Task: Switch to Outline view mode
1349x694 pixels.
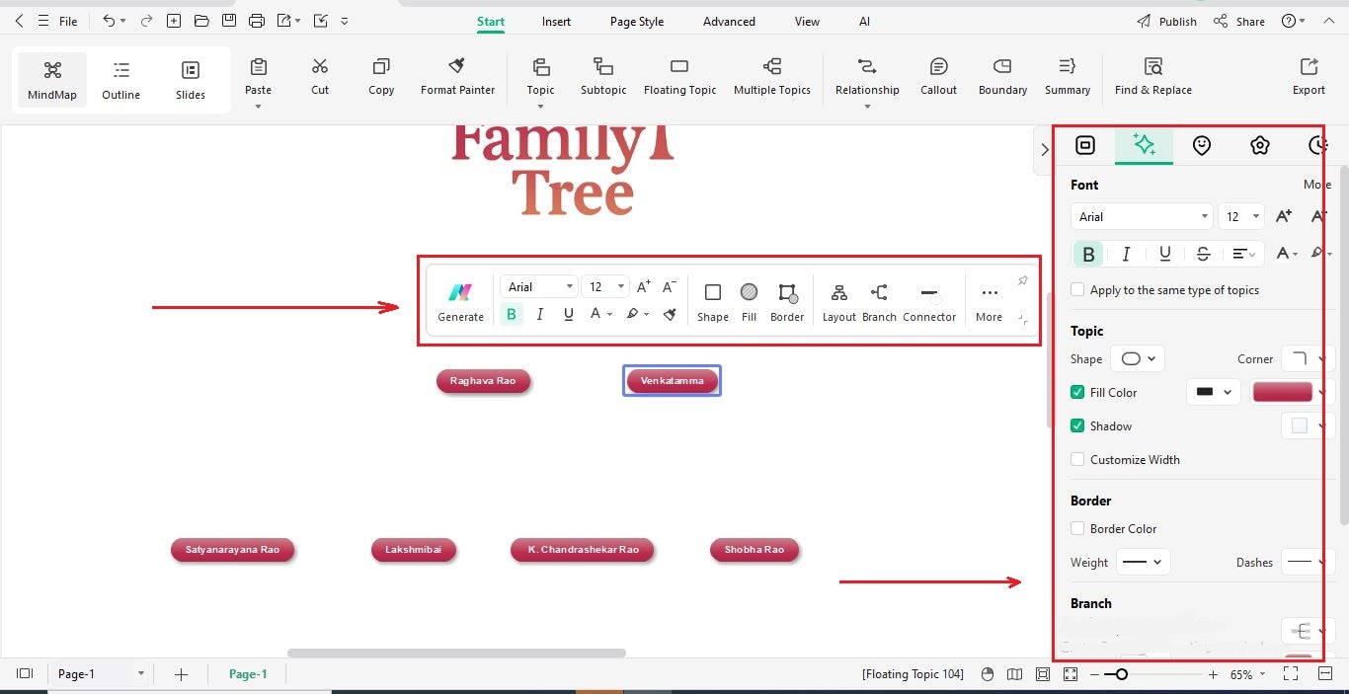Action: coord(120,79)
